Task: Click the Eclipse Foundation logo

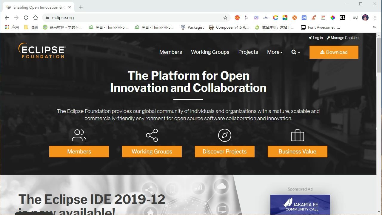Action: (42, 50)
